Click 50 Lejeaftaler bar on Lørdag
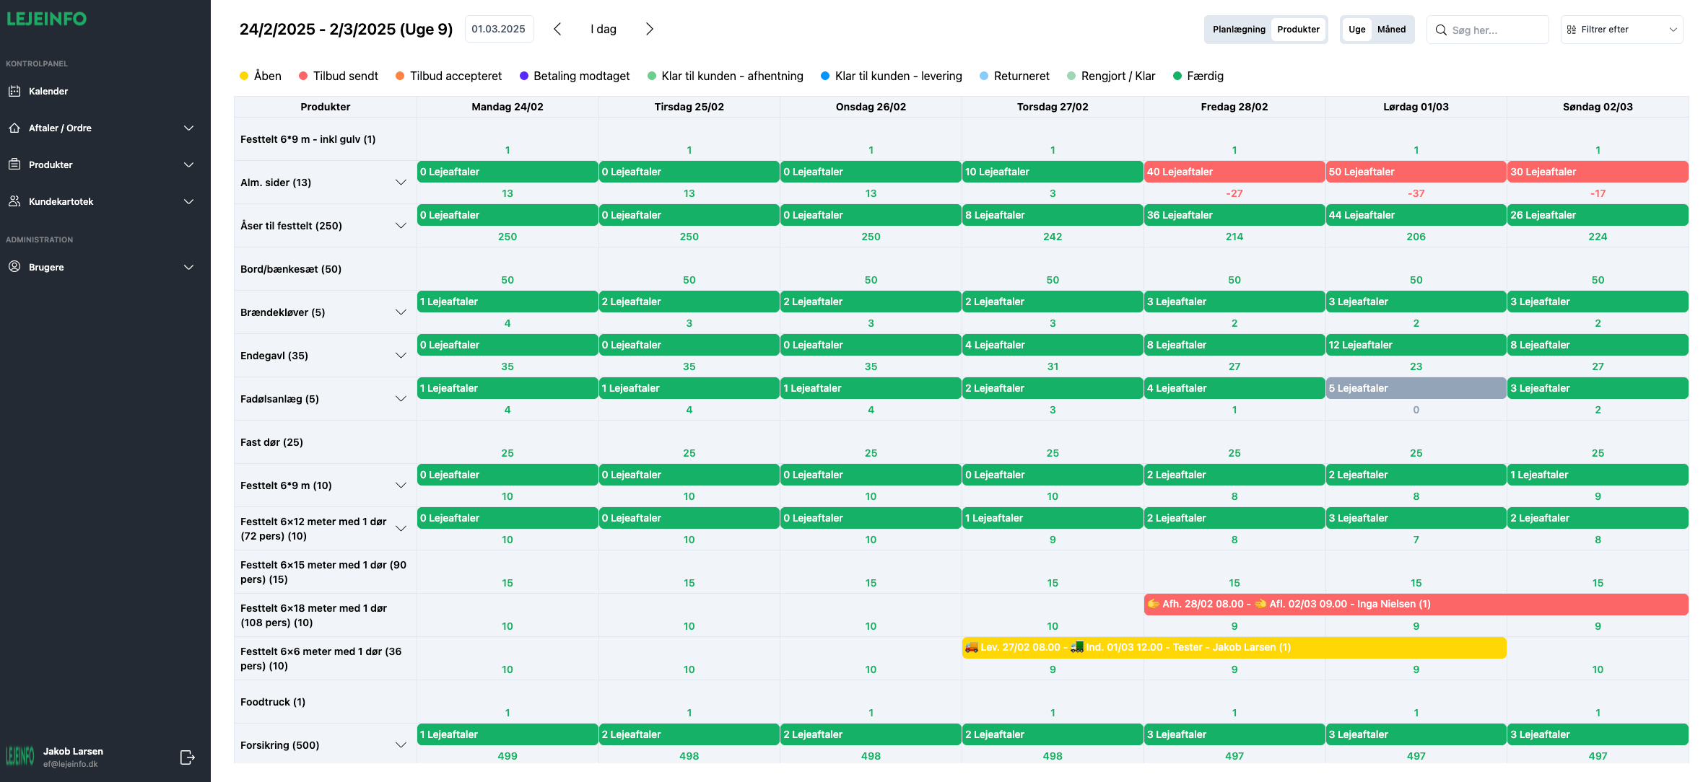The image size is (1703, 782). (1416, 172)
